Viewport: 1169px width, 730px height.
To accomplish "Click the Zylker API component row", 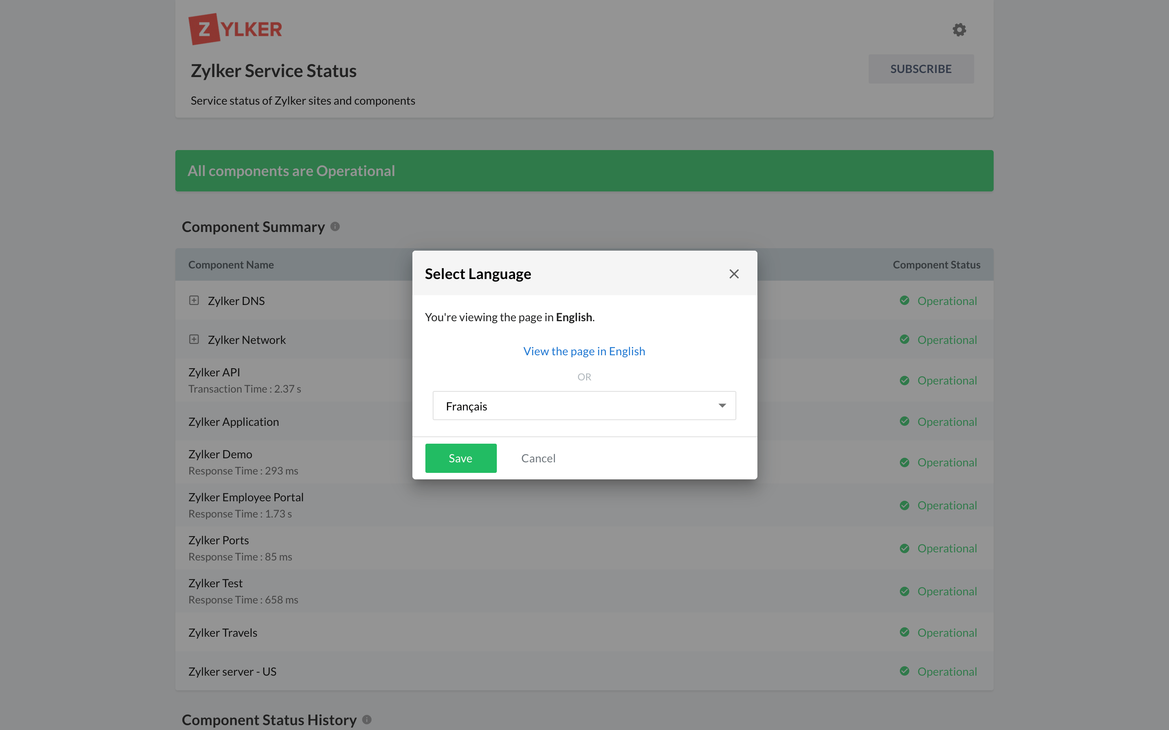I will click(214, 372).
